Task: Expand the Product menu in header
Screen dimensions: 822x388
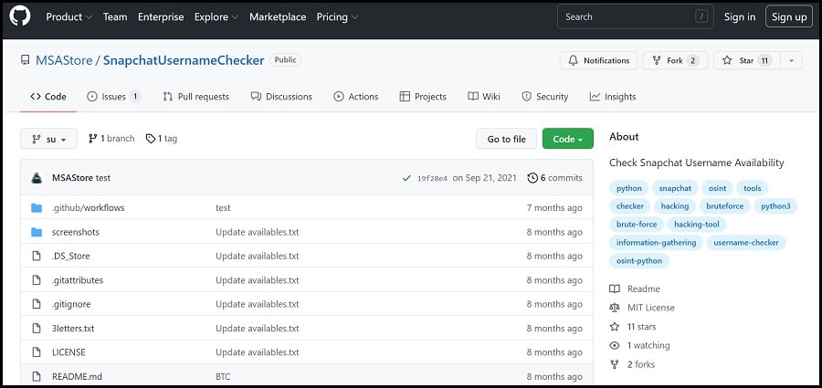Action: pos(68,16)
